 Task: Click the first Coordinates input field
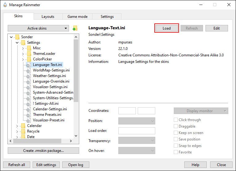pyautogui.click(x=127, y=111)
